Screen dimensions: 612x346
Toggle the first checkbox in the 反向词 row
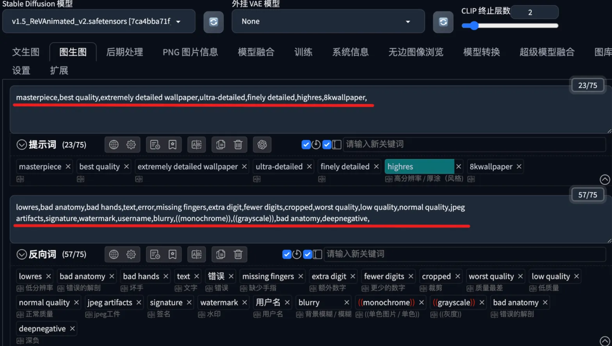click(x=287, y=254)
